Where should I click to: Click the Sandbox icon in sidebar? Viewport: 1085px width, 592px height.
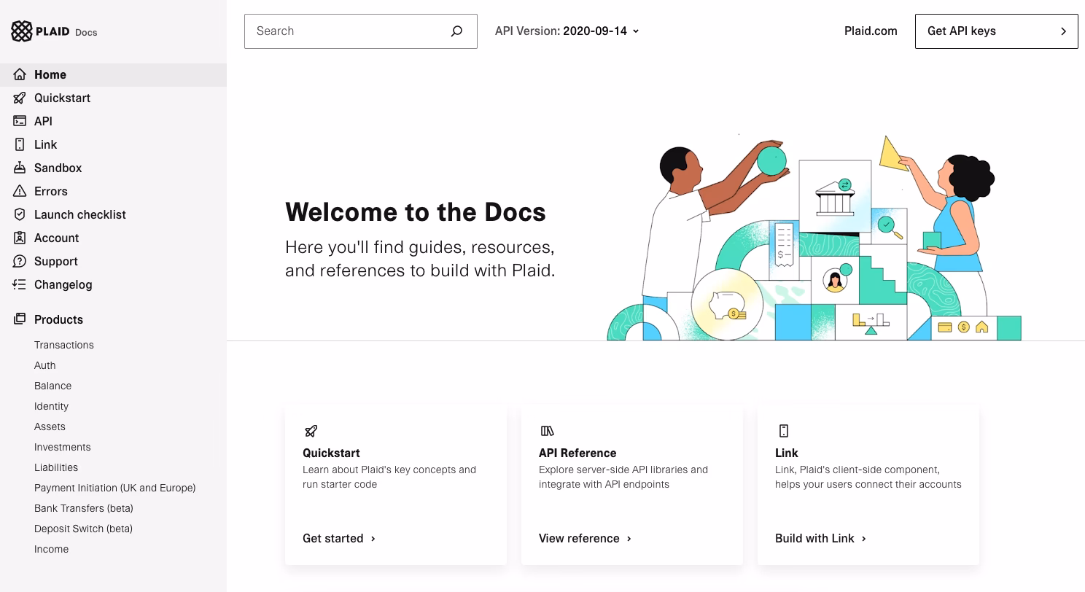coord(20,168)
